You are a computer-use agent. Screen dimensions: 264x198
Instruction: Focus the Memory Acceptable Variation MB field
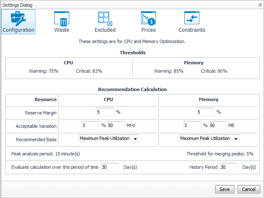(x=217, y=125)
